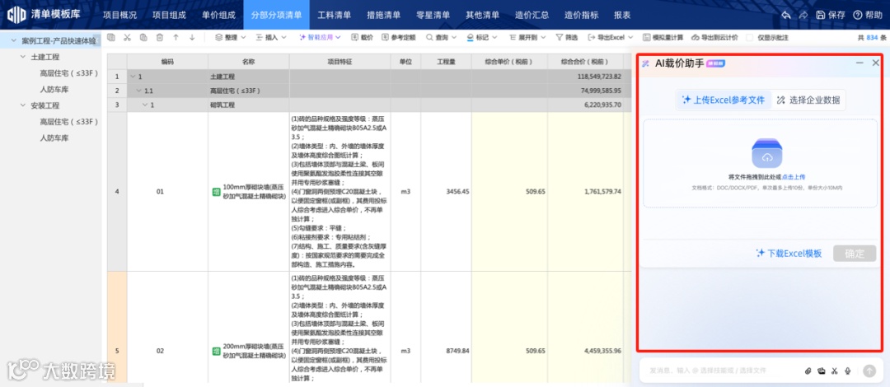Click the undo arrow in the header
The width and height of the screenshot is (890, 387).
[x=786, y=16]
